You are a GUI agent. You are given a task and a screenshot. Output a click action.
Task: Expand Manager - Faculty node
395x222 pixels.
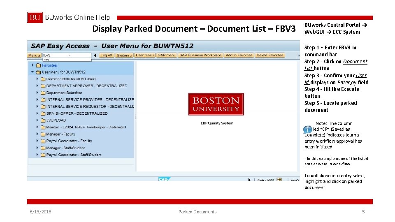click(37, 134)
